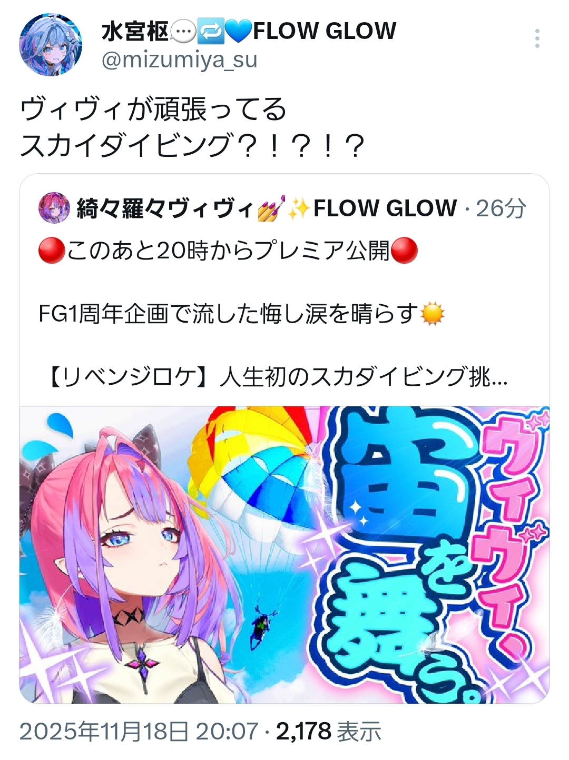
Task: Open the 2025年11月18日 20:07 timestamp
Action: pyautogui.click(x=139, y=732)
